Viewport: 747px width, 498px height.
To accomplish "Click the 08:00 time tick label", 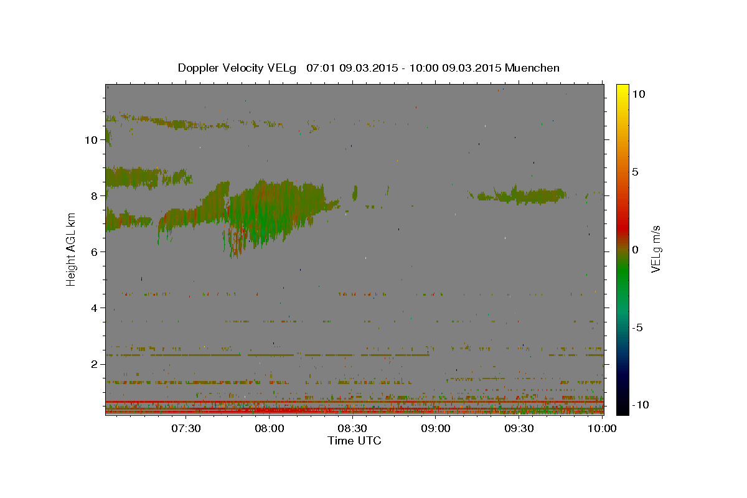I will tap(269, 428).
